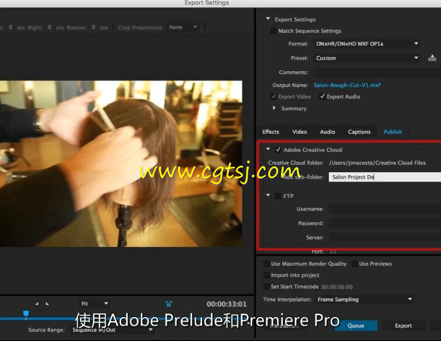Click the FTP Server field

(385, 238)
